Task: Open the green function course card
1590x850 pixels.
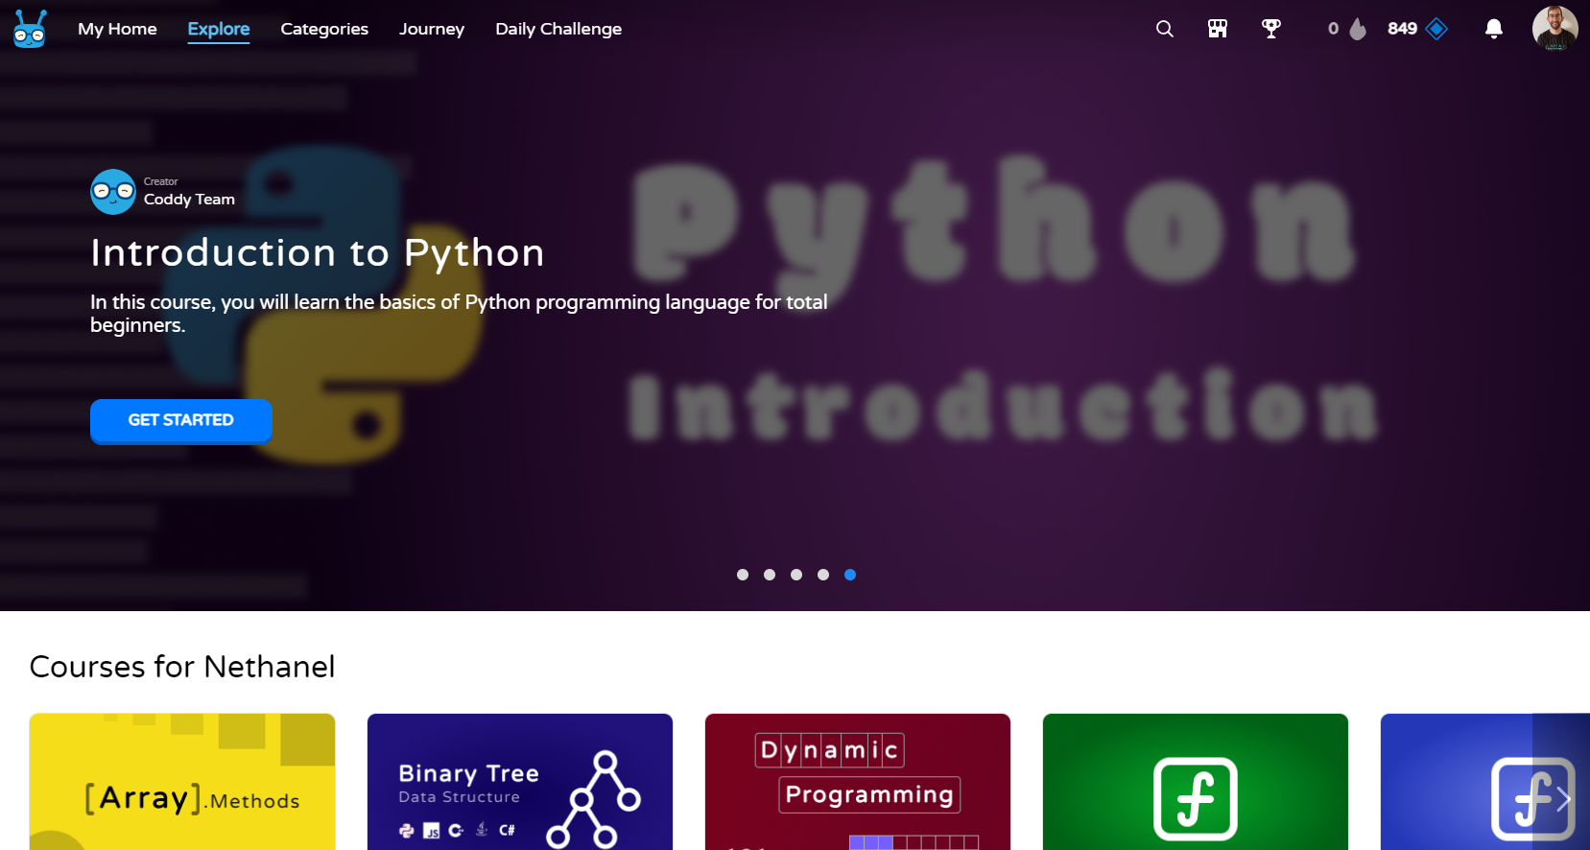Action: (x=1196, y=782)
